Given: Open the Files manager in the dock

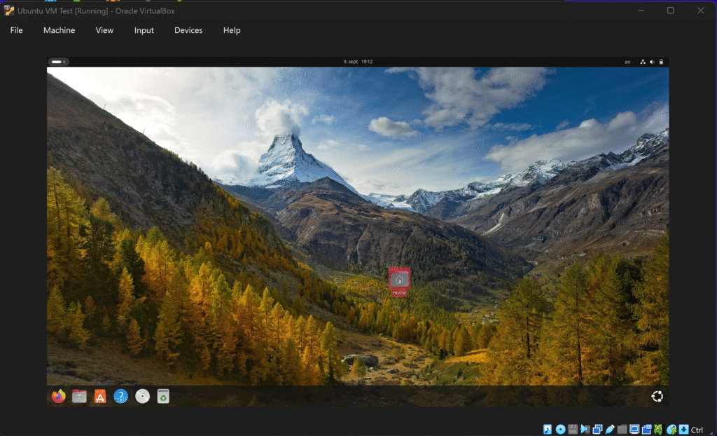Looking at the screenshot, I should (x=79, y=397).
